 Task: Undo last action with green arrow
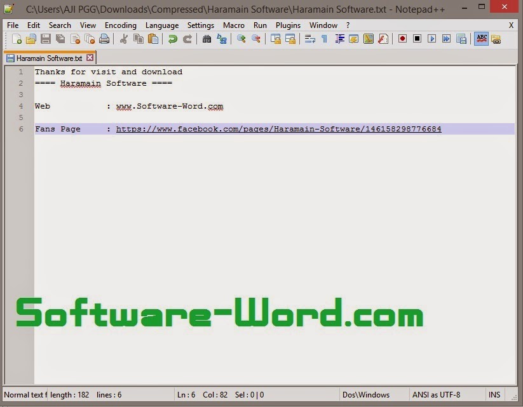(x=172, y=39)
